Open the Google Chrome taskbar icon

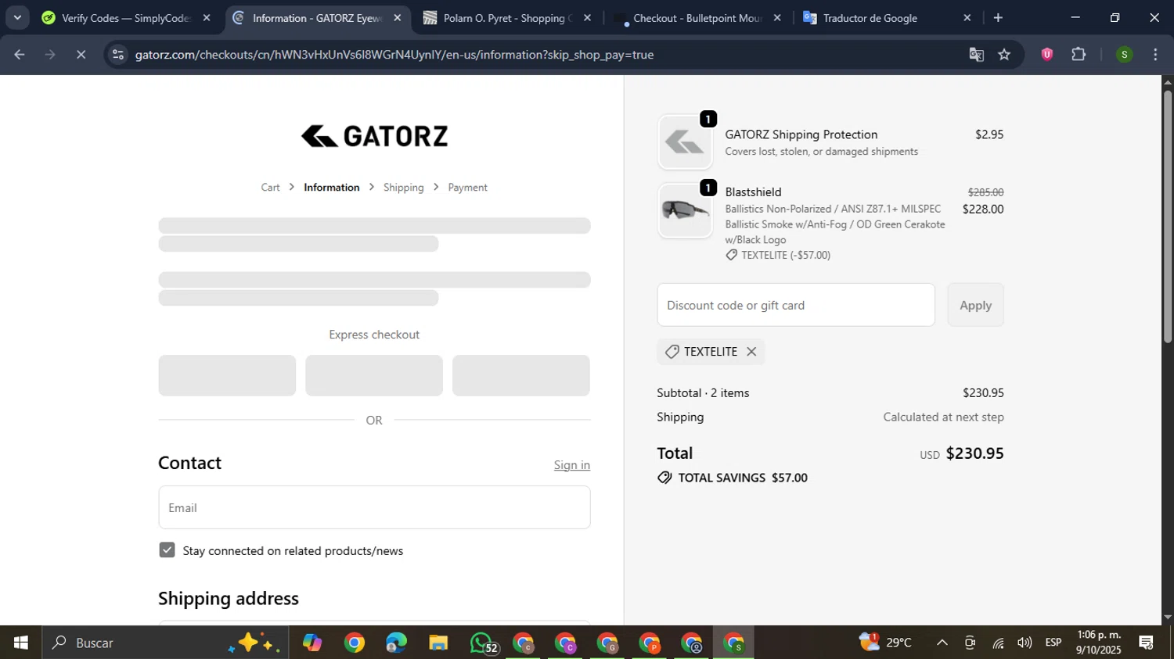click(354, 643)
